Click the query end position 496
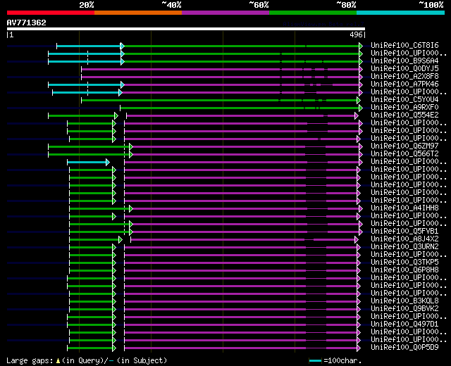The width and height of the screenshot is (451, 366). pos(356,34)
